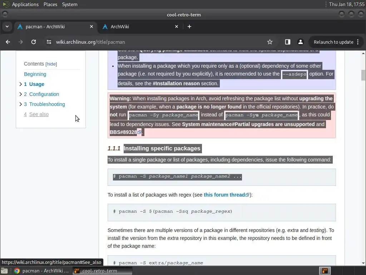
Task: Jump to Beginning in the contents
Action: pos(35,74)
